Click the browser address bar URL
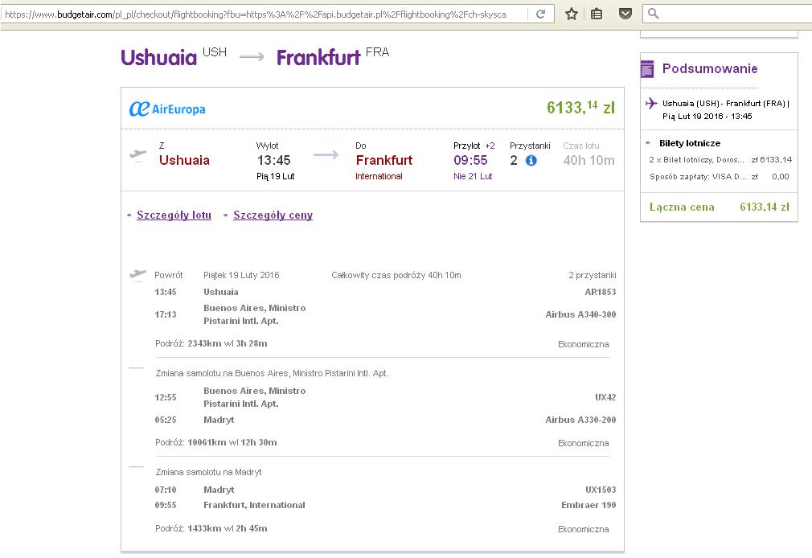812x558 pixels. point(256,14)
